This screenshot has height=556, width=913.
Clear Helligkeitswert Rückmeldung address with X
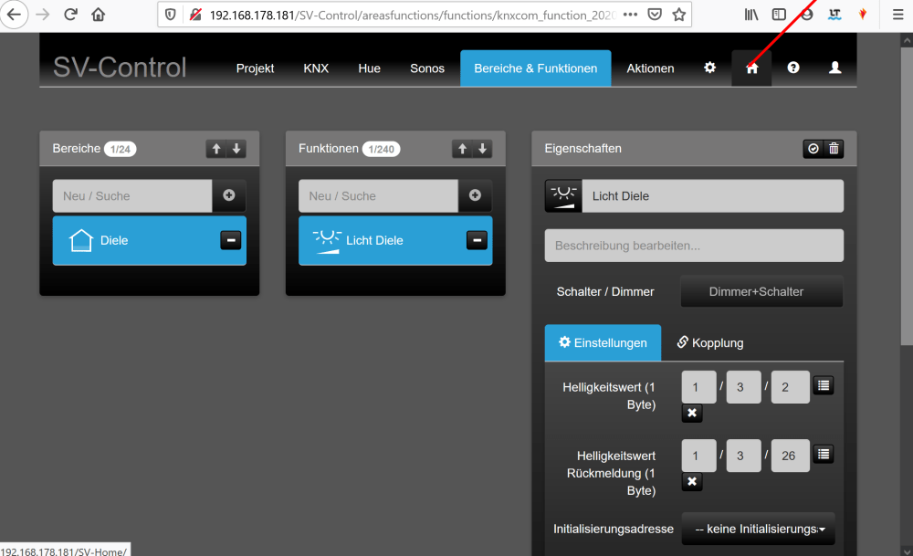point(692,481)
